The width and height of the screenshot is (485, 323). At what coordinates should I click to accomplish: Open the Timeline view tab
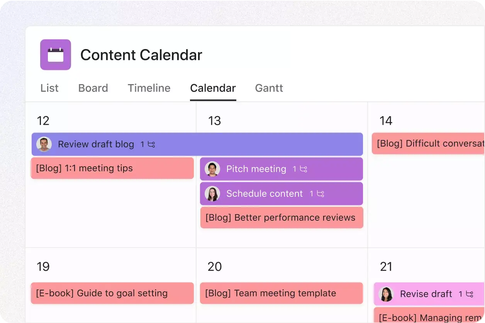click(x=149, y=88)
